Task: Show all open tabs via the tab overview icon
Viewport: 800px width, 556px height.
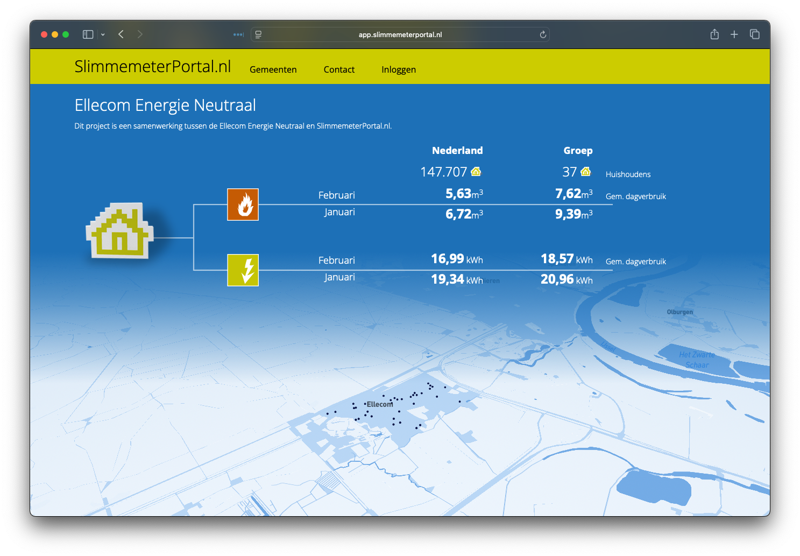Action: click(x=755, y=34)
